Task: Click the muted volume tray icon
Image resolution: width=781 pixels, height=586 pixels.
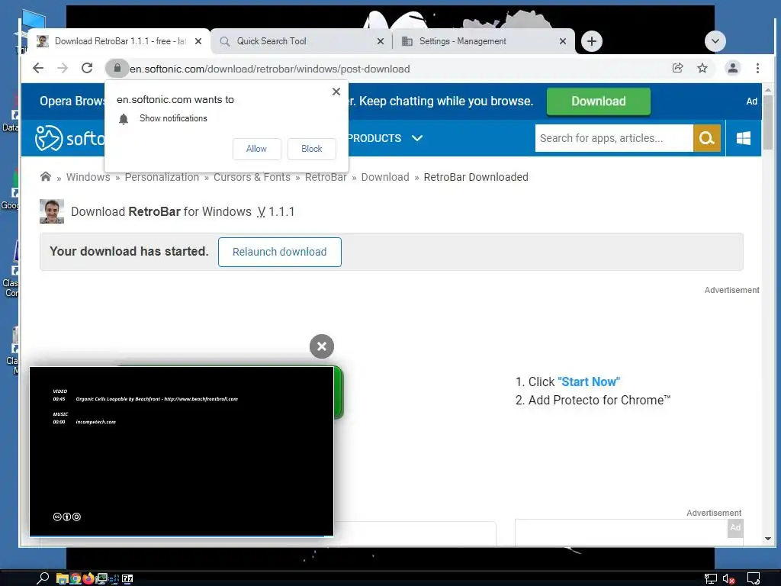Action: tap(728, 578)
